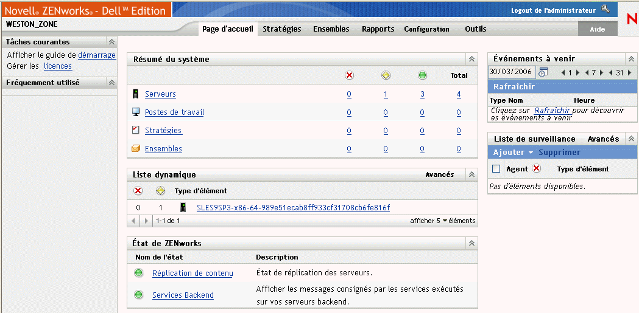Step forward 7 days in Événements à venir
Screen dimensions: 639x313
pos(601,73)
